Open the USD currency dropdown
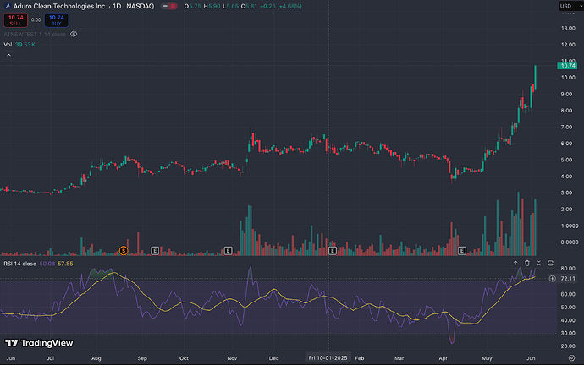 [566, 7]
